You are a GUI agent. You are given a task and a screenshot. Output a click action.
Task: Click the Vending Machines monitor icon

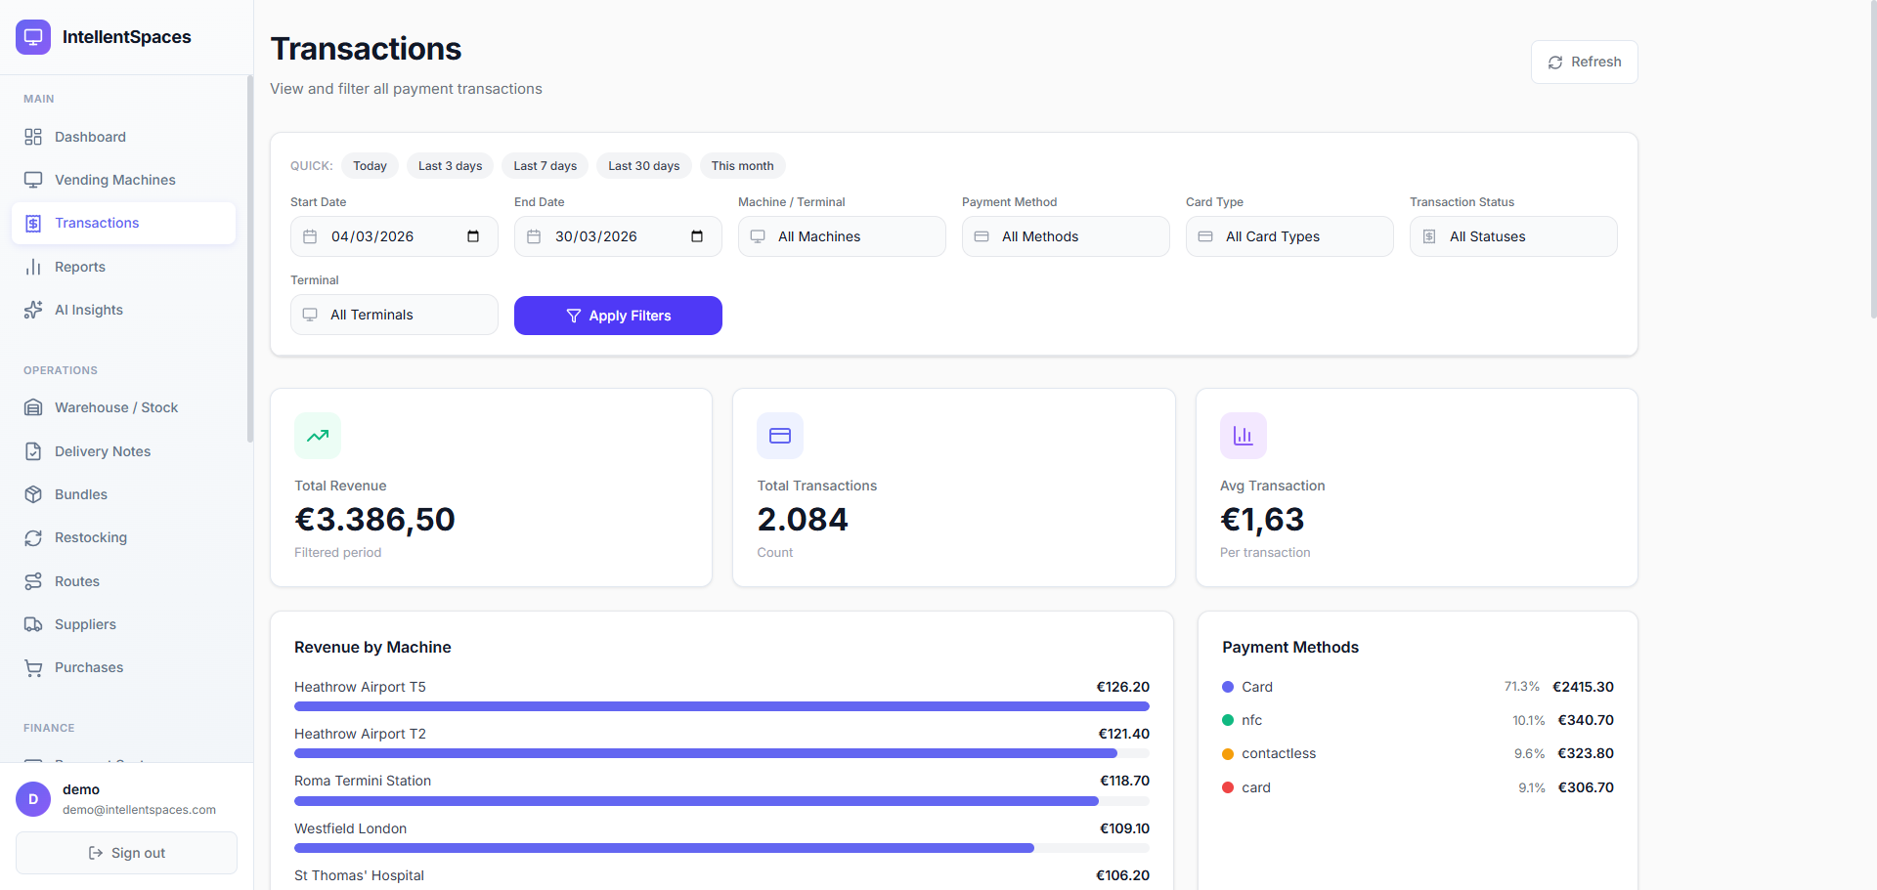pos(33,180)
